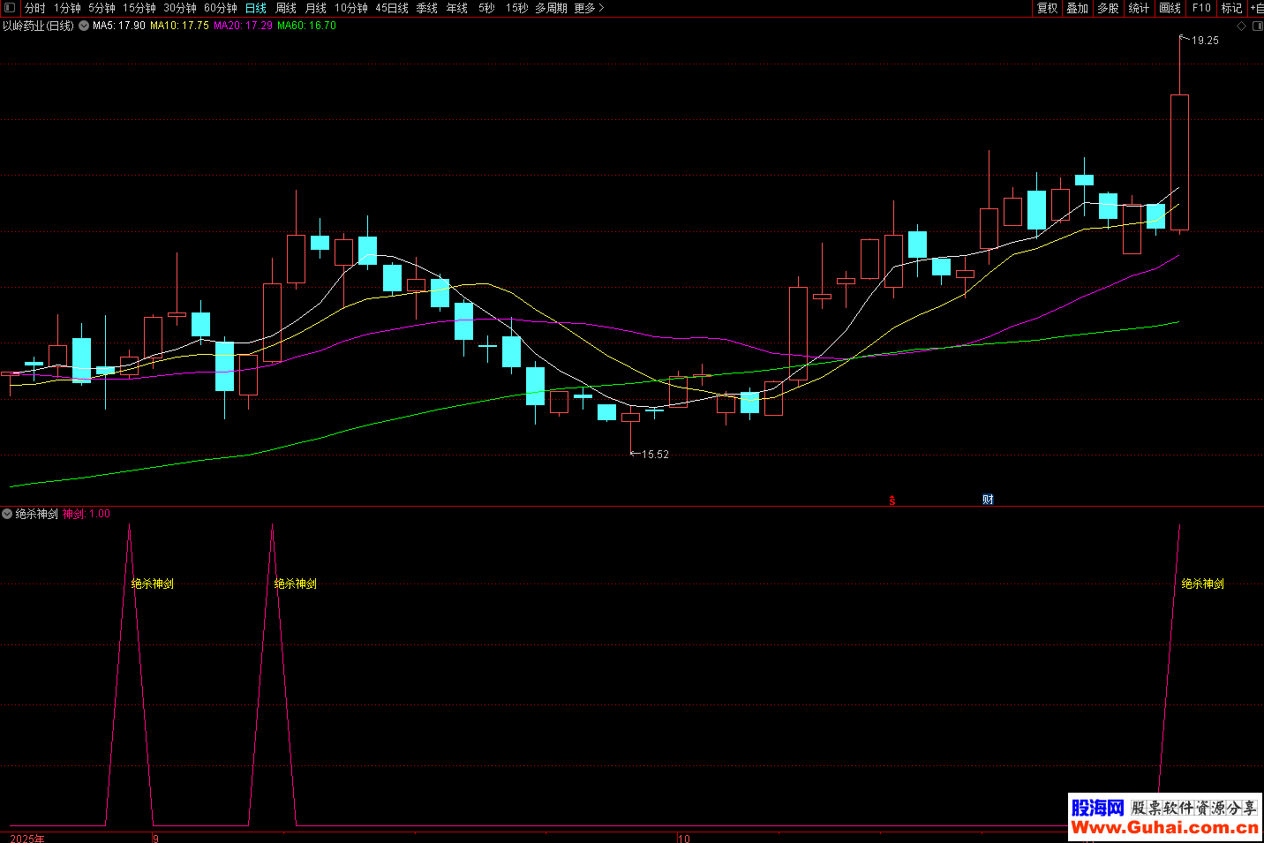Click indicator name 绝杀神剑 in sub-panel header

[x=37, y=514]
